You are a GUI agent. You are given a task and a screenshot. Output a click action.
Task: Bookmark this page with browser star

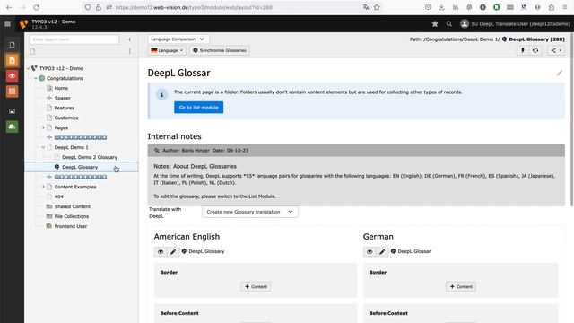pos(377,7)
